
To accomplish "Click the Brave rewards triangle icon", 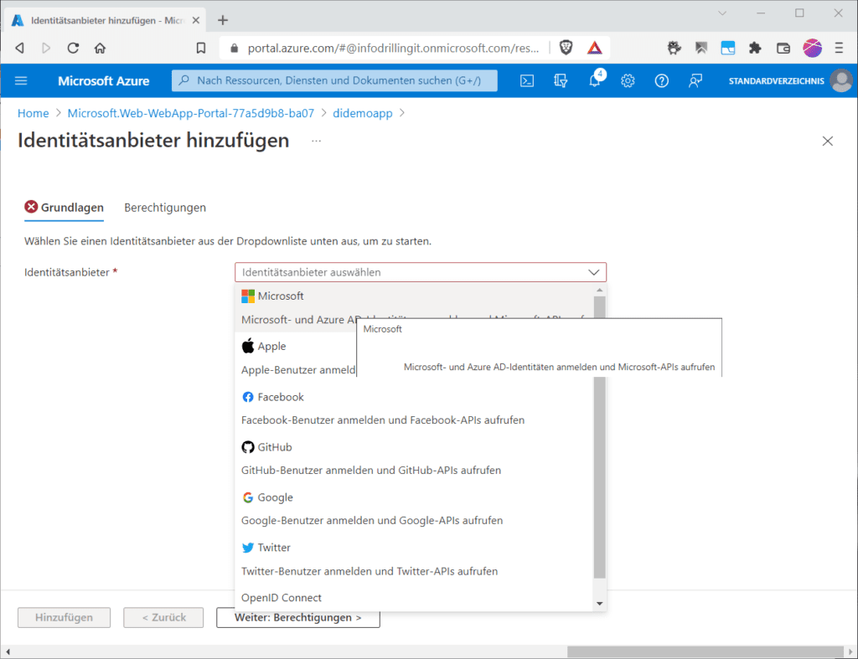I will click(595, 48).
